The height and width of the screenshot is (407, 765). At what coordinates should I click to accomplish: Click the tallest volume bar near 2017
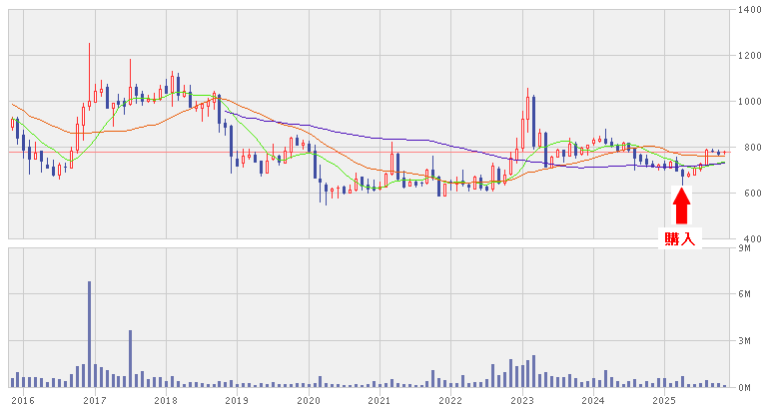[x=89, y=334]
